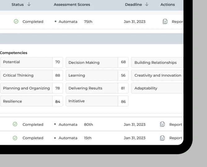Click the green Completed checkmark in the 80th row
The image size is (207, 167).
(x=15, y=124)
